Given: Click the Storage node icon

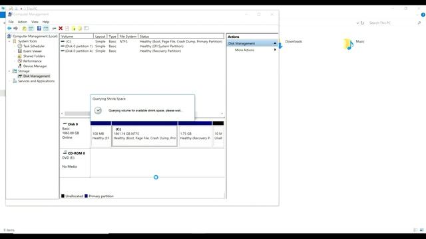Looking at the screenshot, I should [15, 71].
